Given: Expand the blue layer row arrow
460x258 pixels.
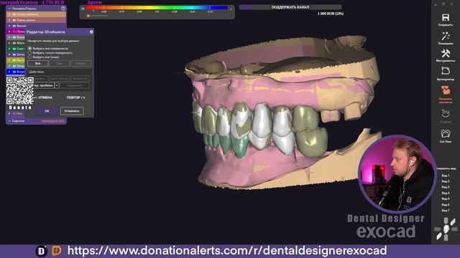Looking at the screenshot, I should pyautogui.click(x=9, y=72).
